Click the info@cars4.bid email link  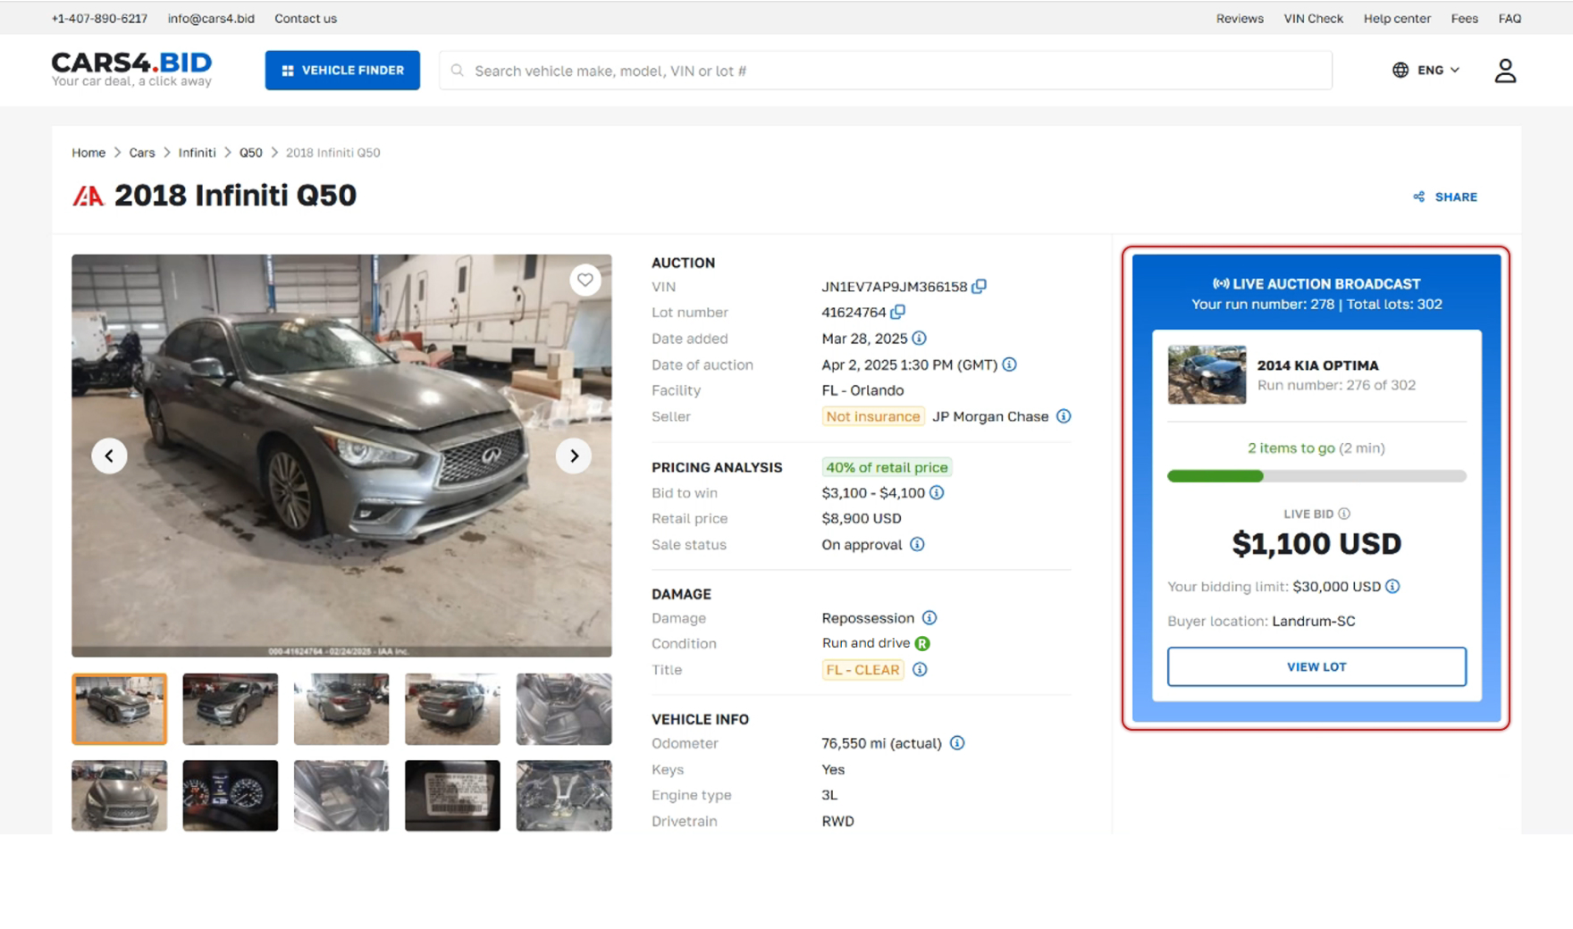pos(211,18)
